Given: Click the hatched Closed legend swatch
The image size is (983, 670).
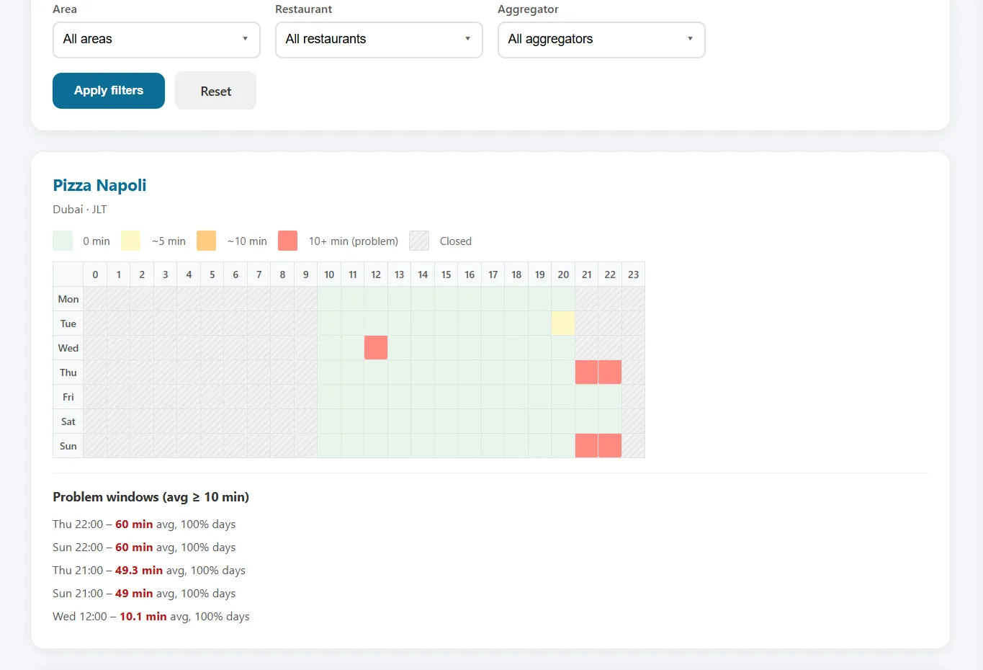Looking at the screenshot, I should [419, 241].
